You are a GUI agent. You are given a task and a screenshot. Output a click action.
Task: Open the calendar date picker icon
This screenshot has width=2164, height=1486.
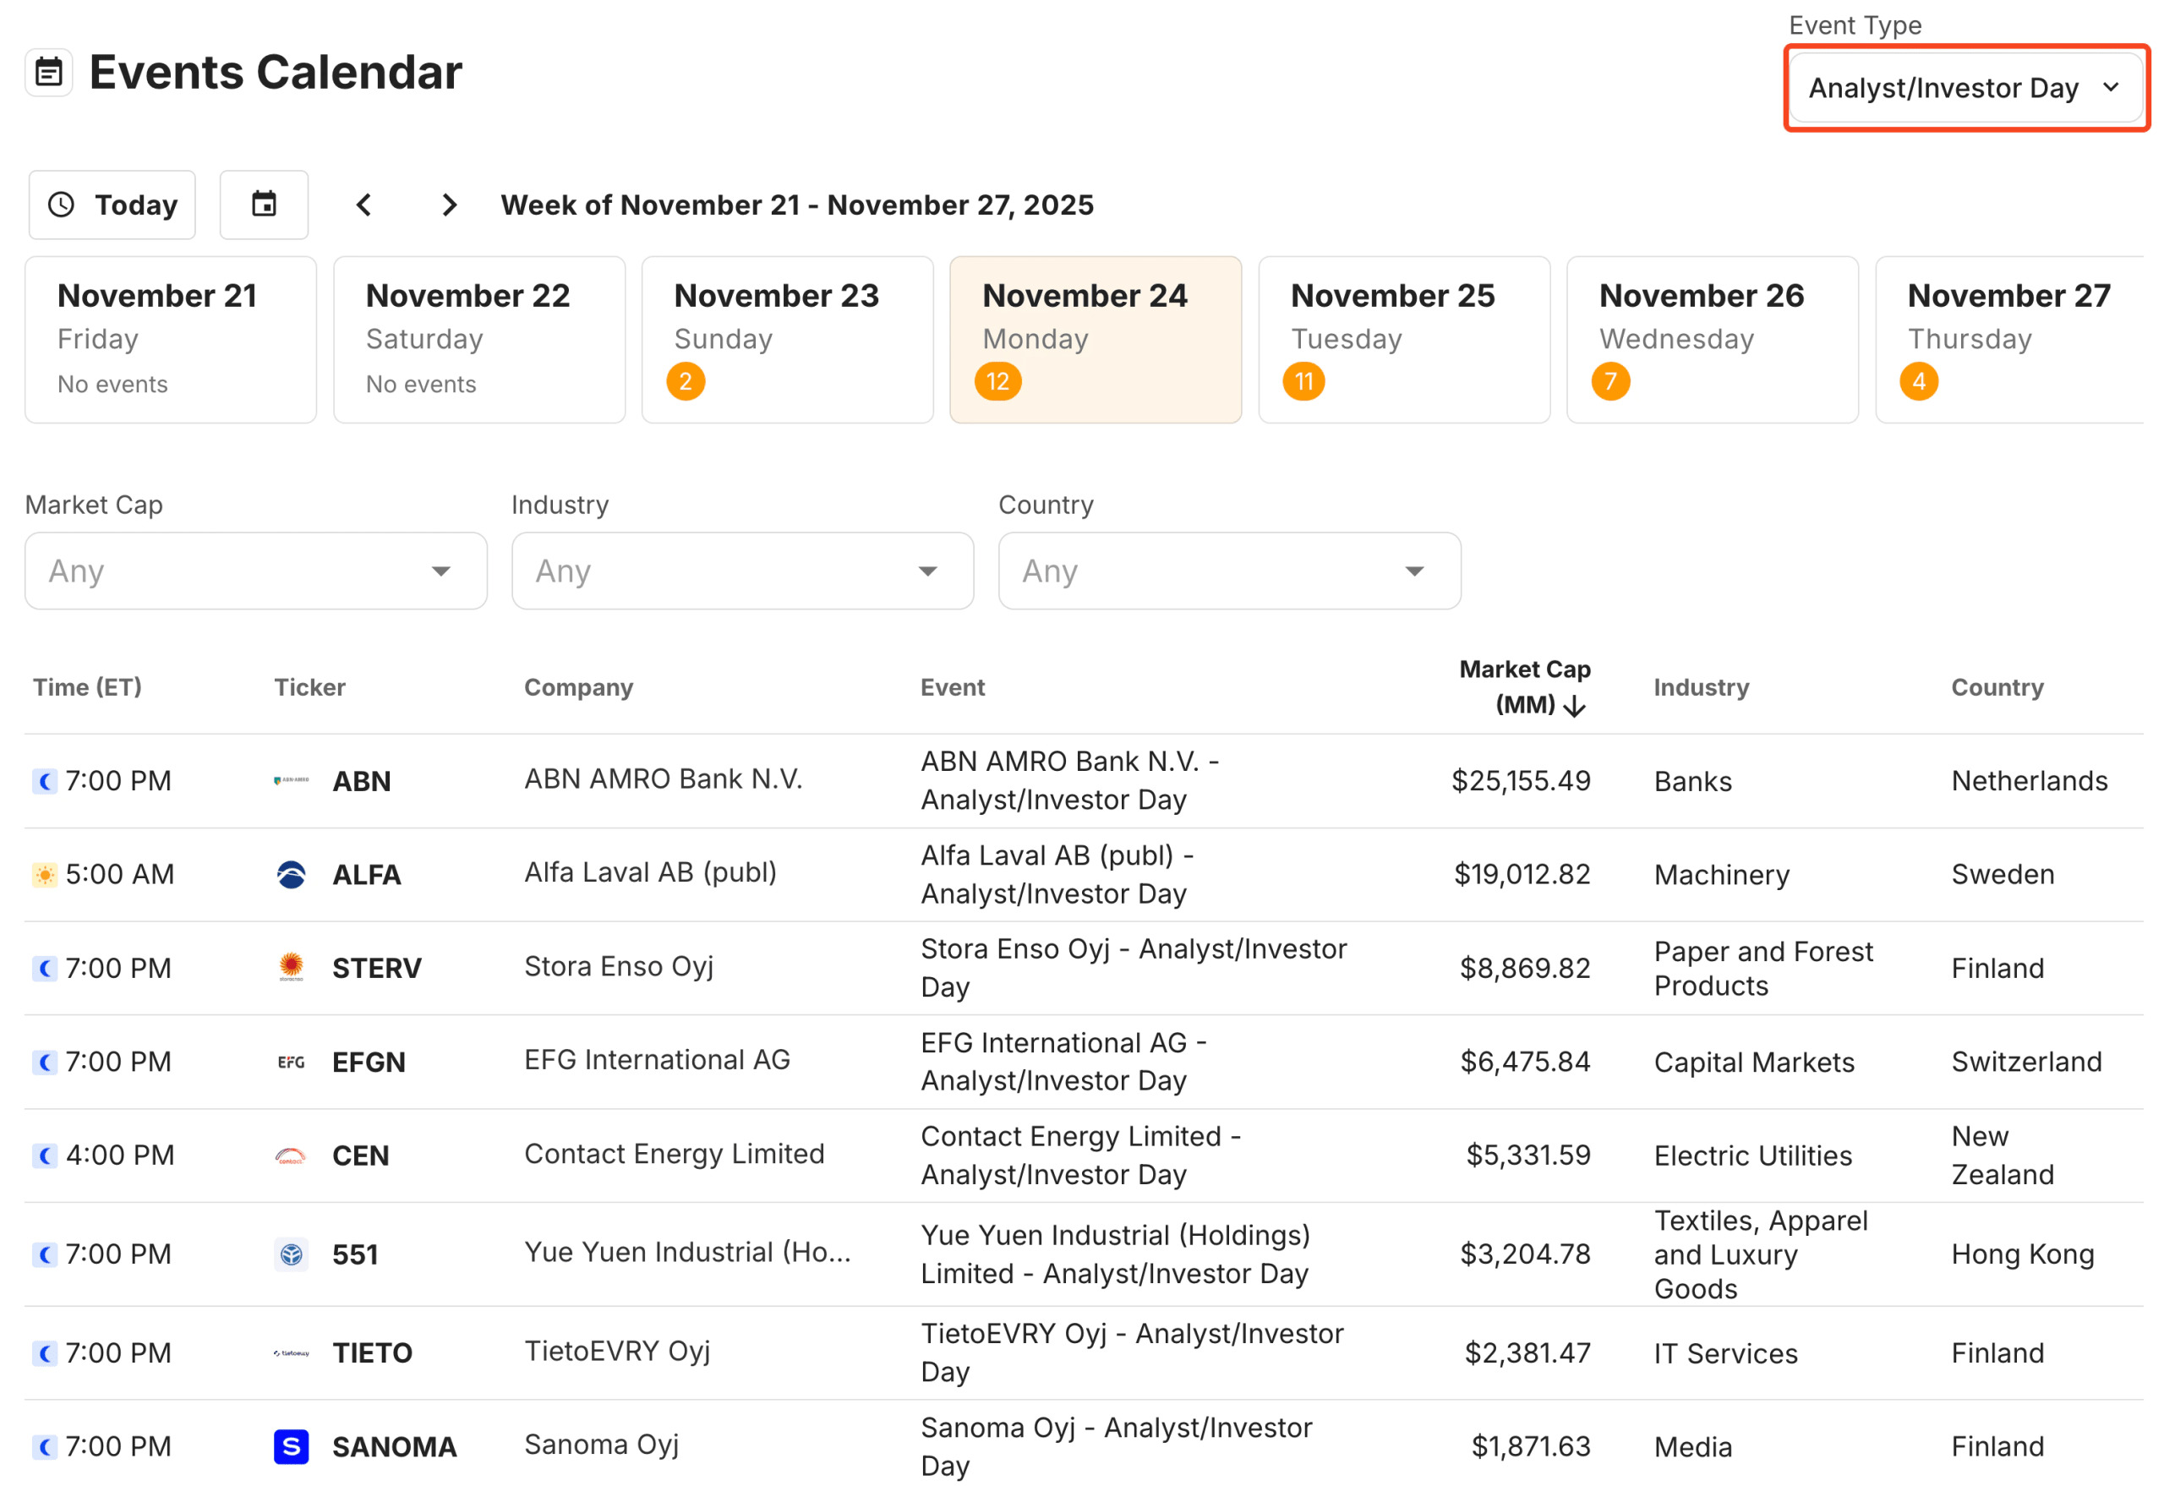point(264,204)
